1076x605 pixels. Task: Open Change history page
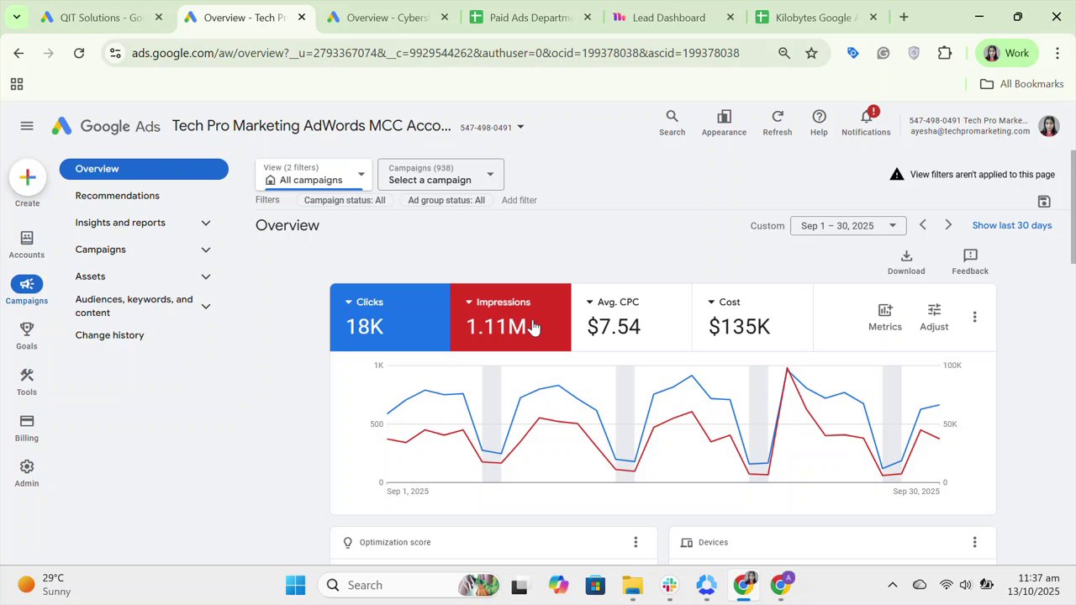(x=109, y=335)
